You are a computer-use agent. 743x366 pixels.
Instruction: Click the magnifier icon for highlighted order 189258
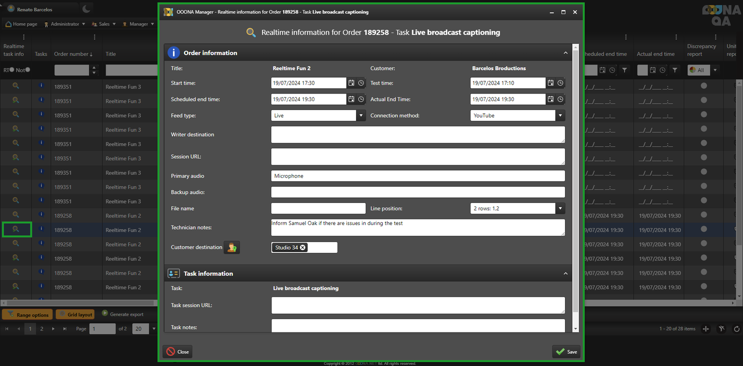click(16, 229)
